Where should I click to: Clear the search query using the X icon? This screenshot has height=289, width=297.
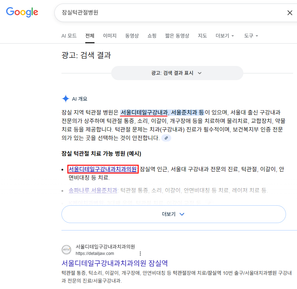(x=290, y=12)
